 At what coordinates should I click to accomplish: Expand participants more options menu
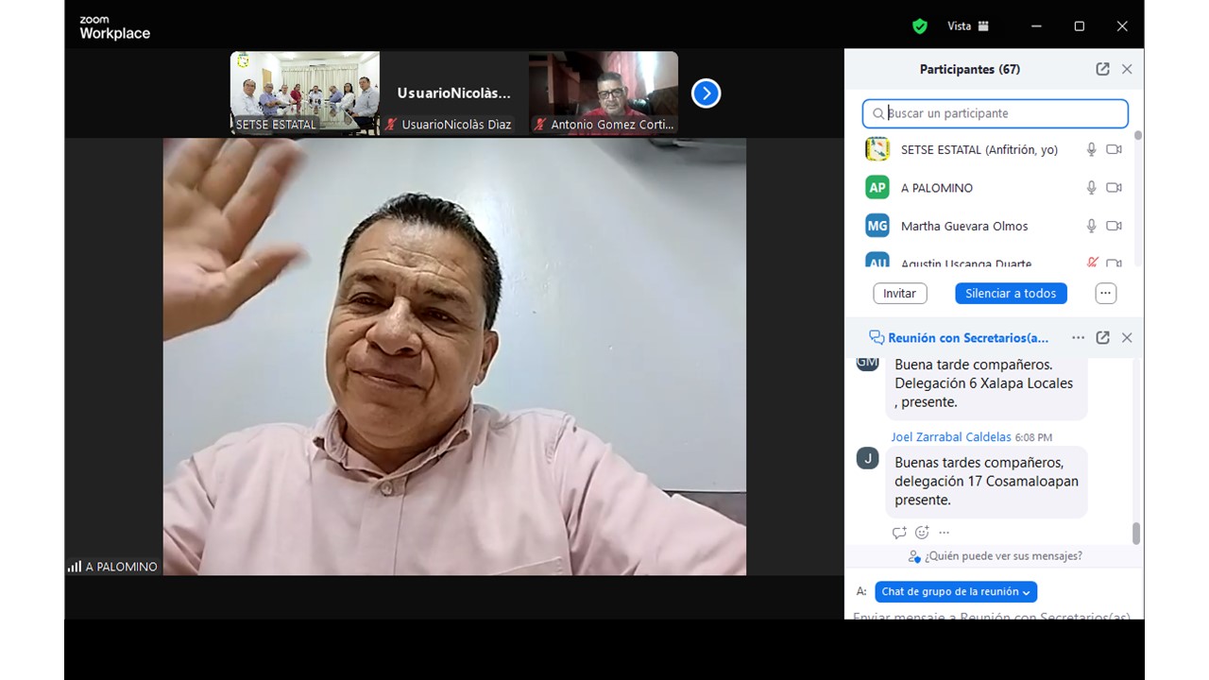[1105, 294]
